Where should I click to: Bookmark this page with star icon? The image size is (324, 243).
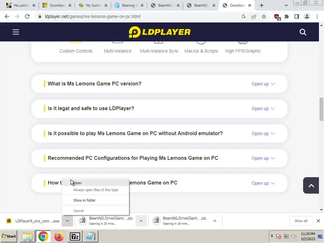pos(264,16)
